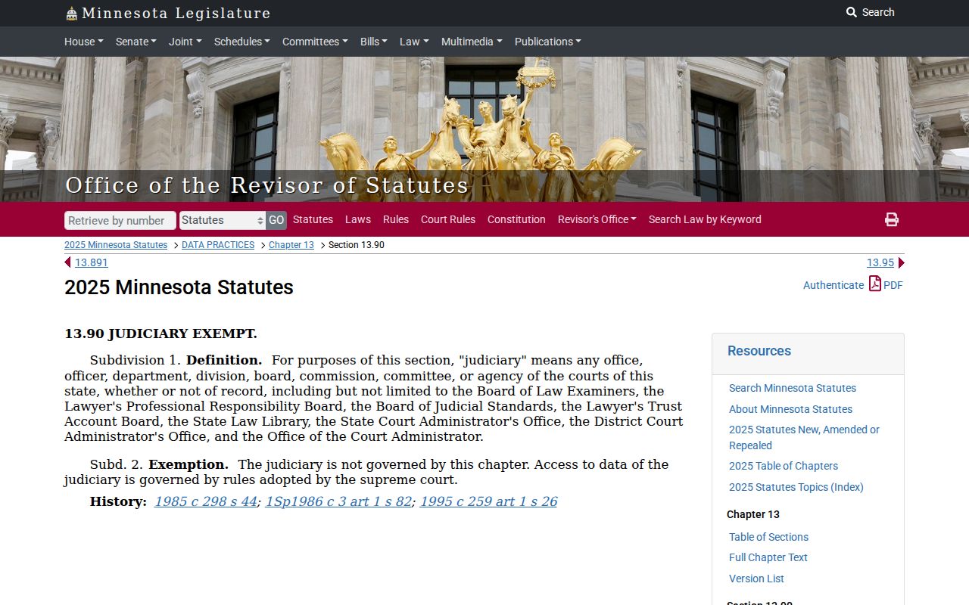Open Constitution in the navigation bar
969x605 pixels.
click(x=516, y=219)
